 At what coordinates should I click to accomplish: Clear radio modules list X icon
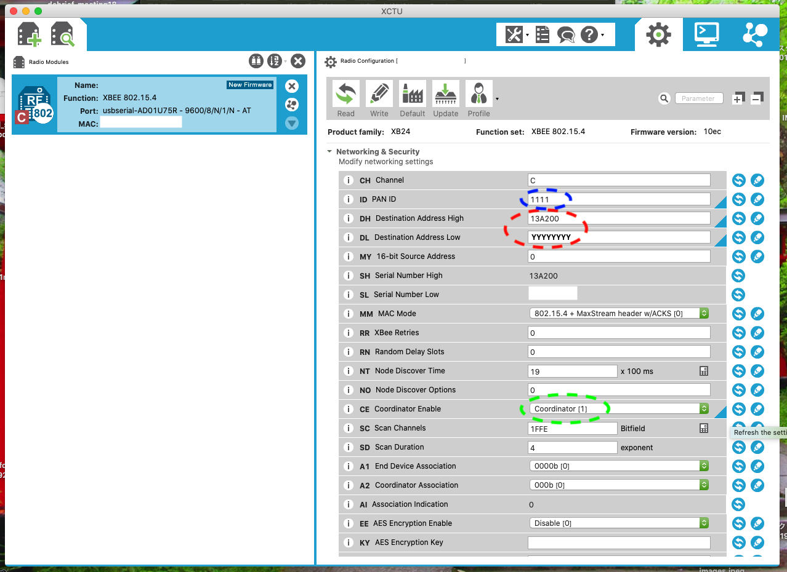coord(298,61)
